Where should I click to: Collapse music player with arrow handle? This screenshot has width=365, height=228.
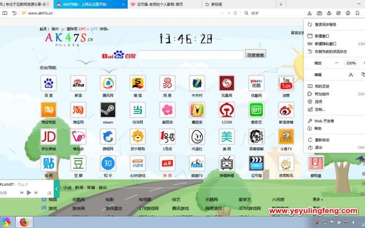[57, 189]
